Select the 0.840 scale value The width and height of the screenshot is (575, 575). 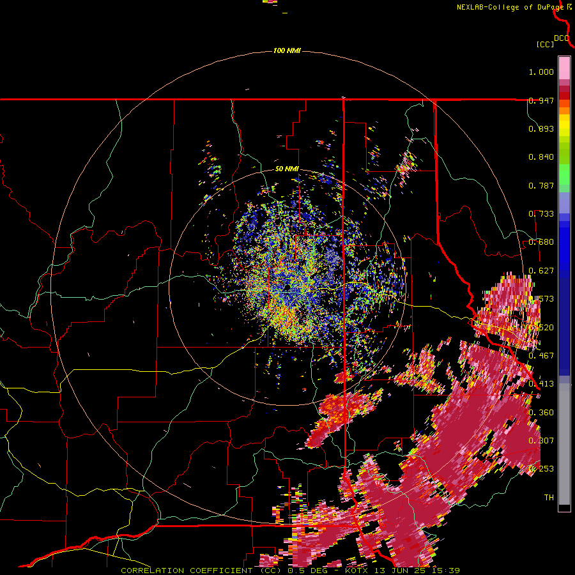click(x=541, y=157)
